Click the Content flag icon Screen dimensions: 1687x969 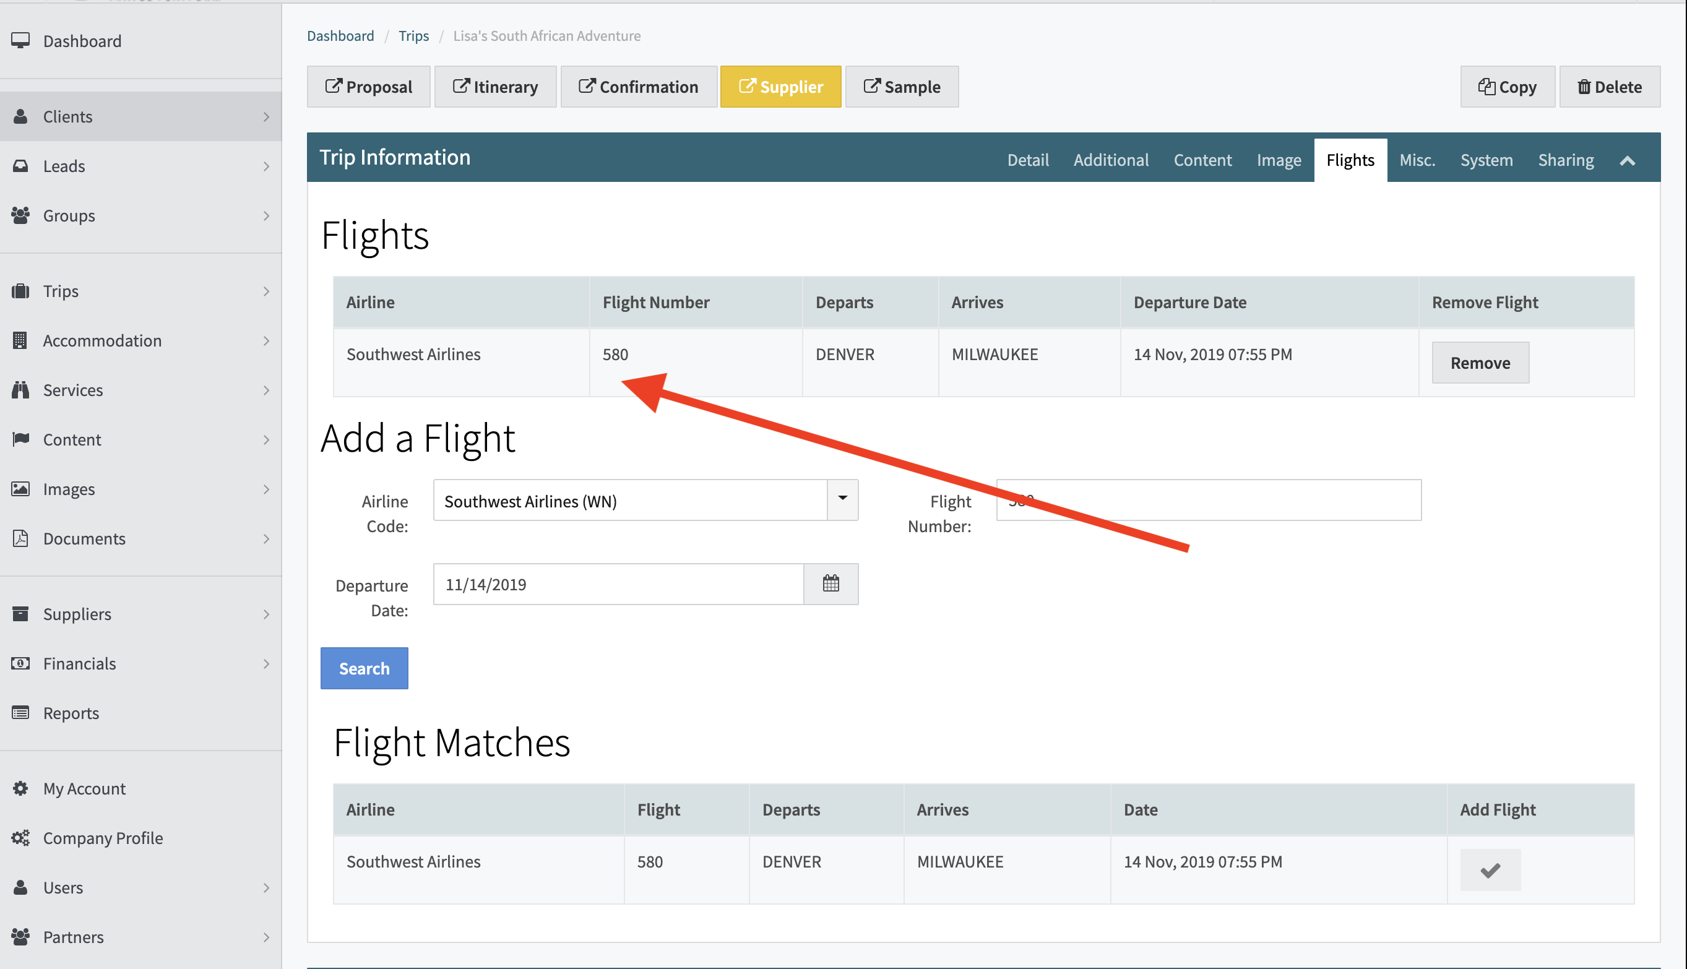point(20,439)
